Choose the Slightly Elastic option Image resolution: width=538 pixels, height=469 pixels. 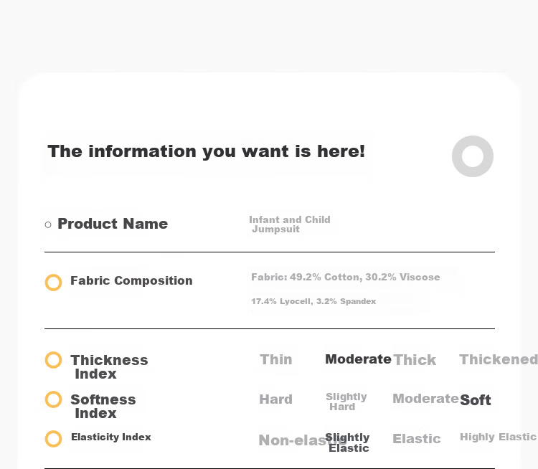click(347, 442)
